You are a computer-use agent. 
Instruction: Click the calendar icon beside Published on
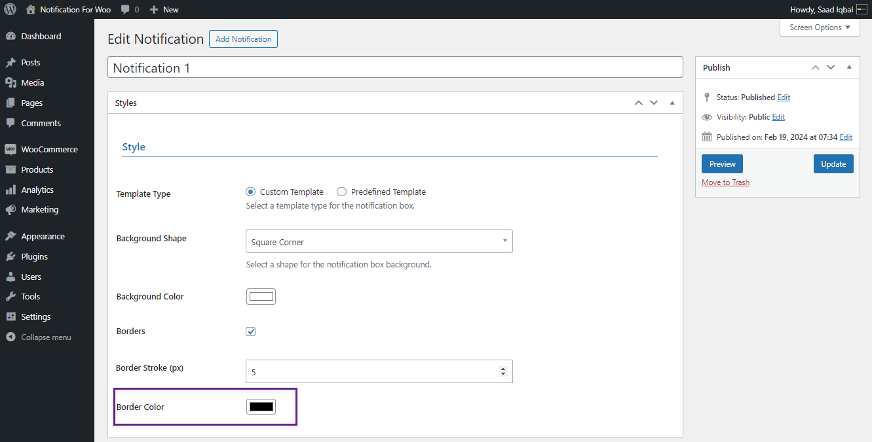707,137
